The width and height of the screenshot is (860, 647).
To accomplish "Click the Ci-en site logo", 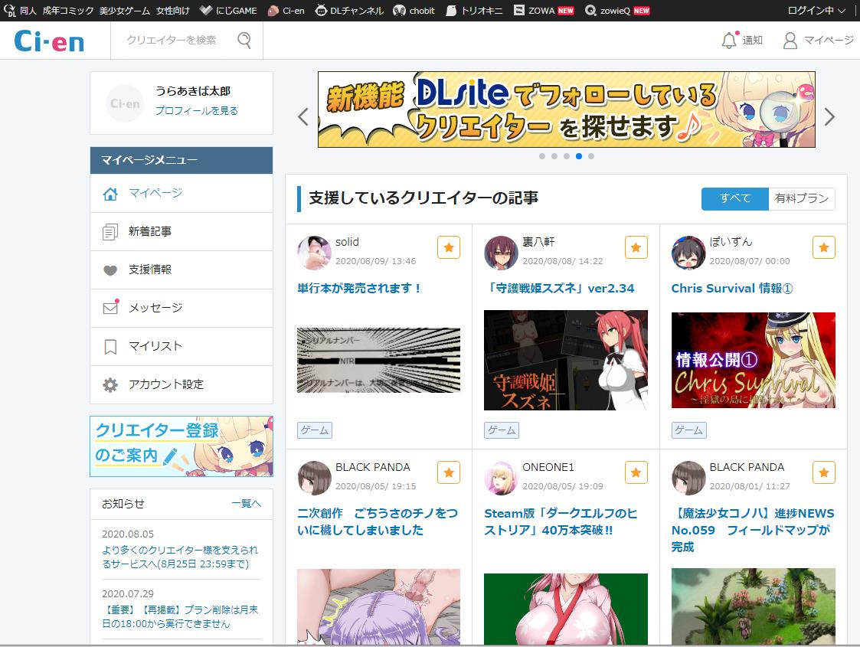I will [49, 41].
